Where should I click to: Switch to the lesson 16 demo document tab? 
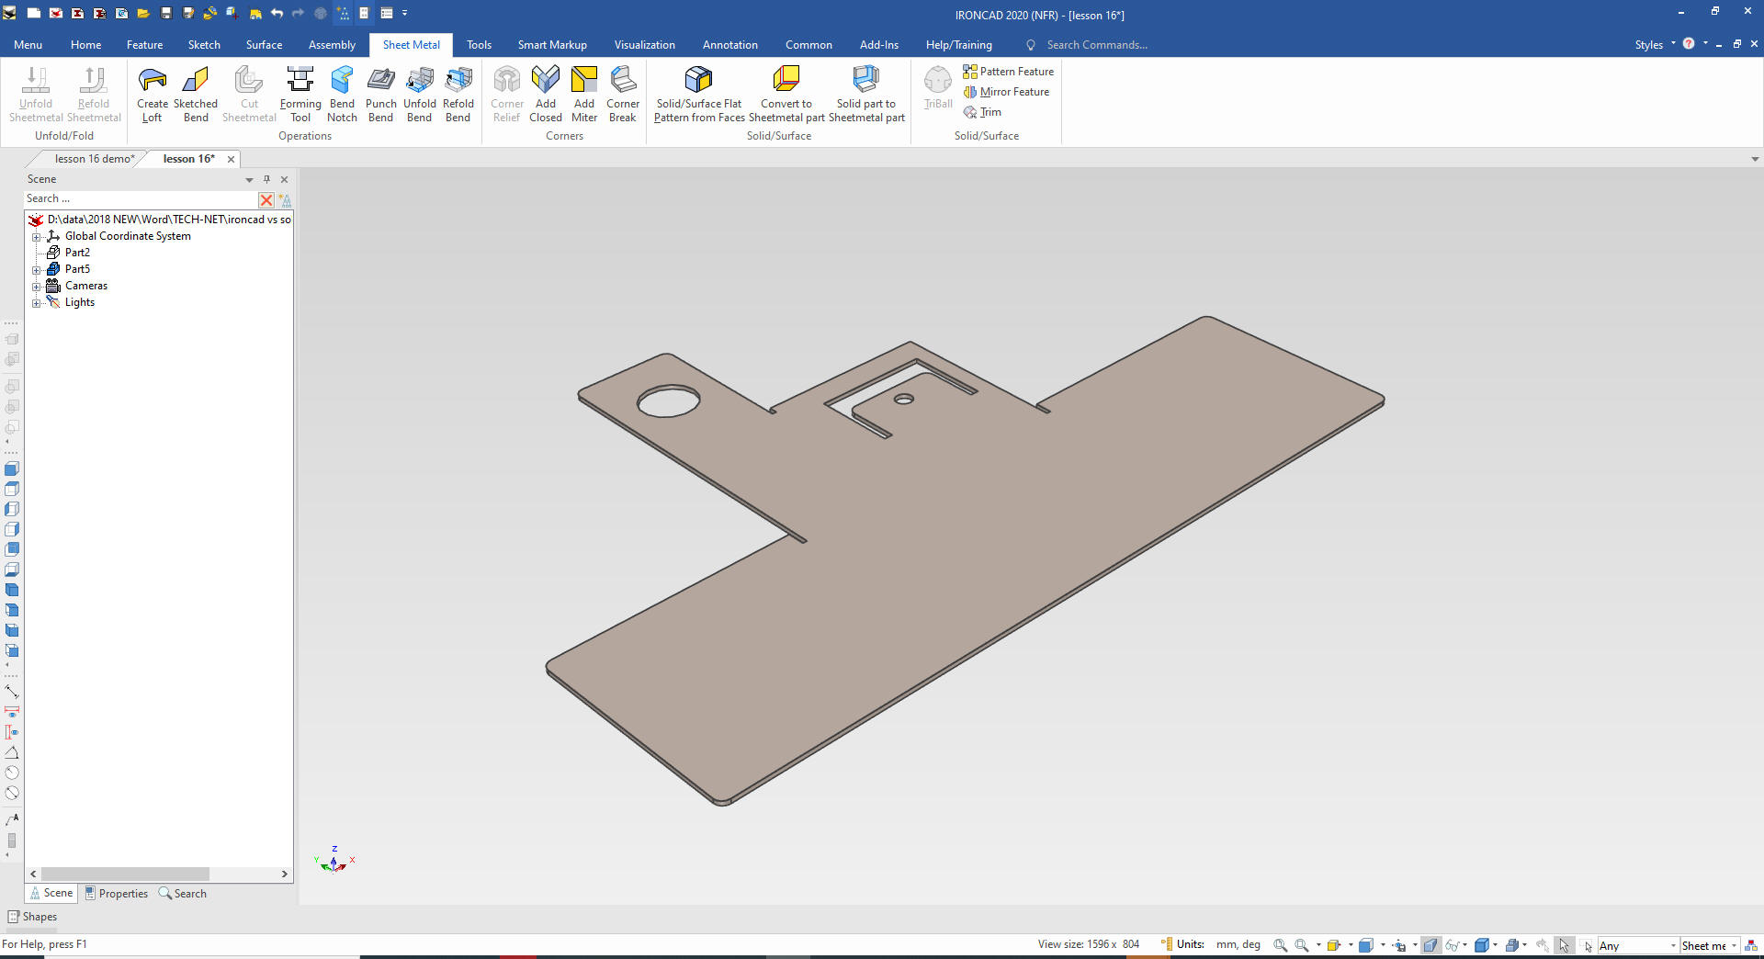(94, 159)
